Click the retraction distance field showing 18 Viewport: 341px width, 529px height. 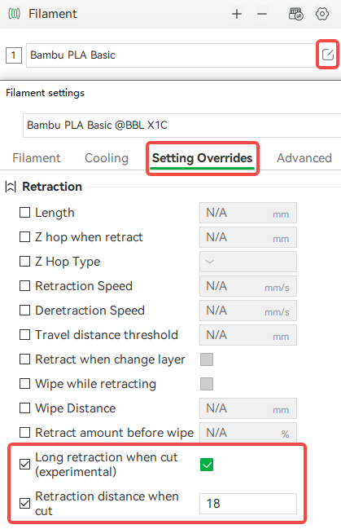coord(248,504)
